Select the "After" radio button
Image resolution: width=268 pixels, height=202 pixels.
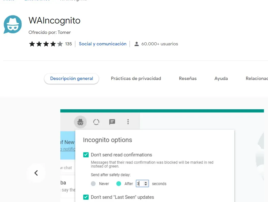pyautogui.click(x=119, y=184)
